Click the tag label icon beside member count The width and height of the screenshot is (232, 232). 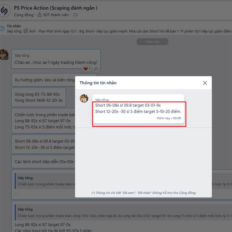tap(76, 15)
